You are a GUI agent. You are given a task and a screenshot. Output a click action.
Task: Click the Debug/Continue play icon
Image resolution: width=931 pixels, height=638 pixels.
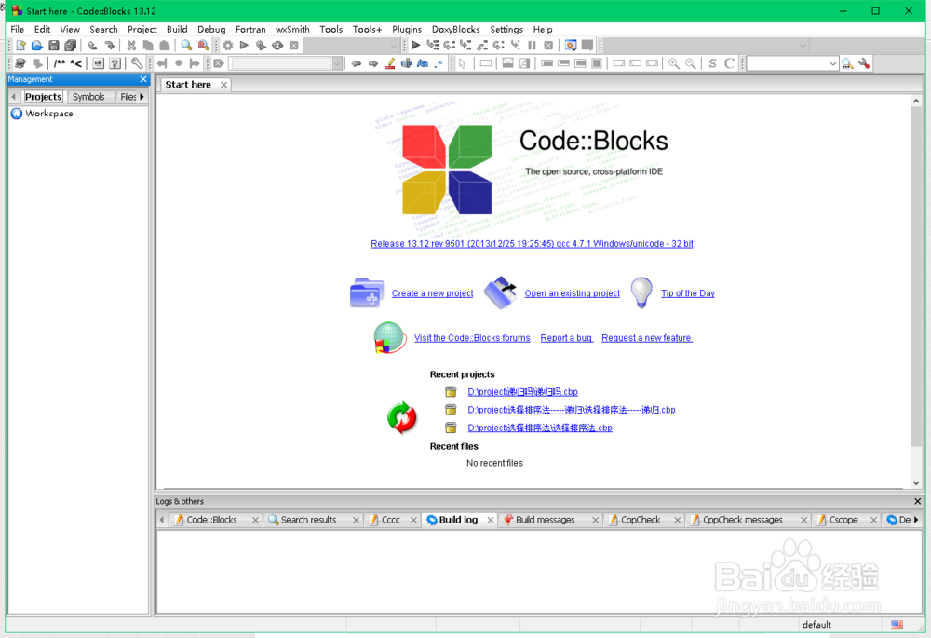(x=415, y=45)
